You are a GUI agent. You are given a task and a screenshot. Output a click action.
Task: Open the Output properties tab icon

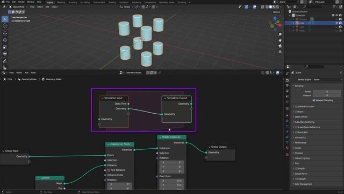287,86
